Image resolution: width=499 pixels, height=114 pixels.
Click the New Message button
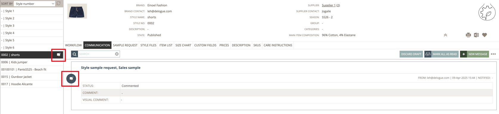click(x=475, y=54)
